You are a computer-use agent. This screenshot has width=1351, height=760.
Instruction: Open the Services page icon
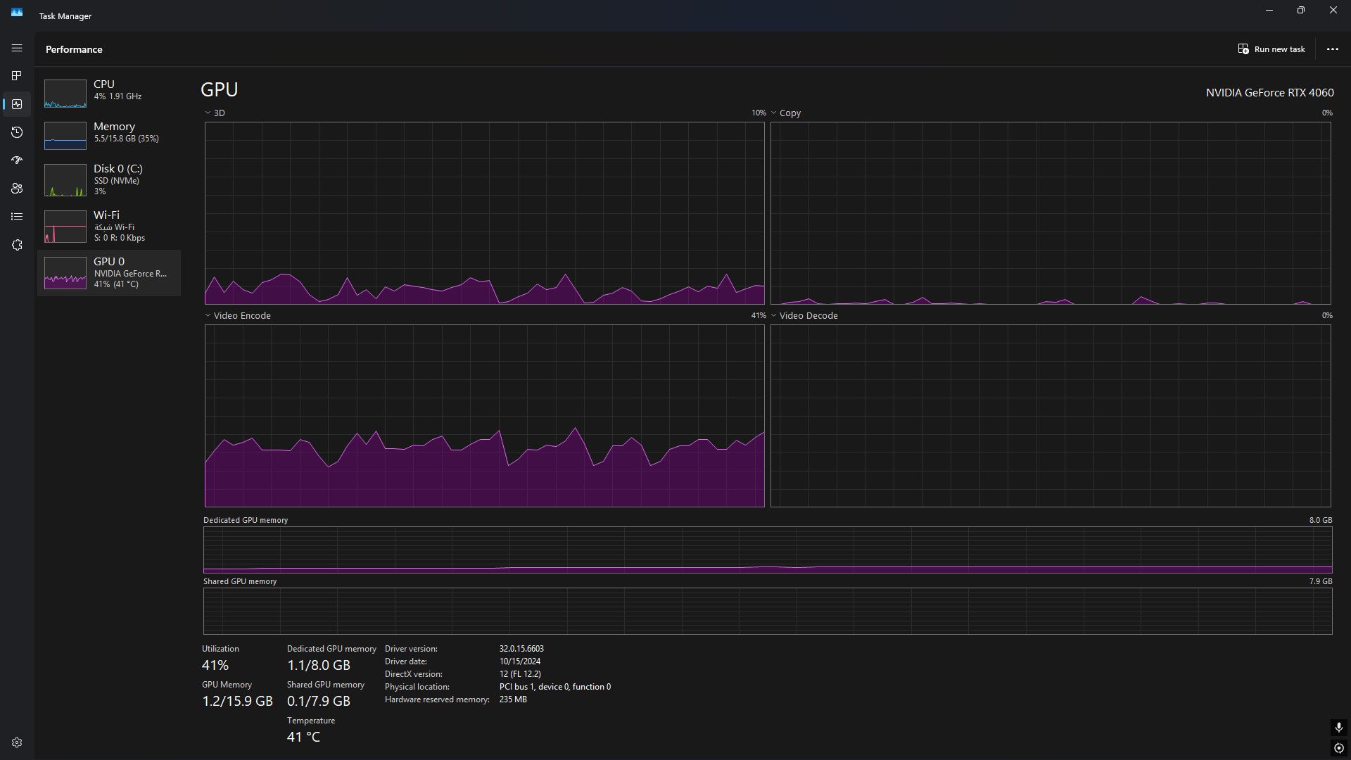click(17, 245)
